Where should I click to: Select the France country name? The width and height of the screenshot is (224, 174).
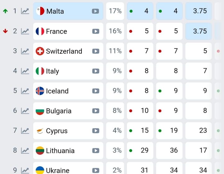click(x=56, y=31)
